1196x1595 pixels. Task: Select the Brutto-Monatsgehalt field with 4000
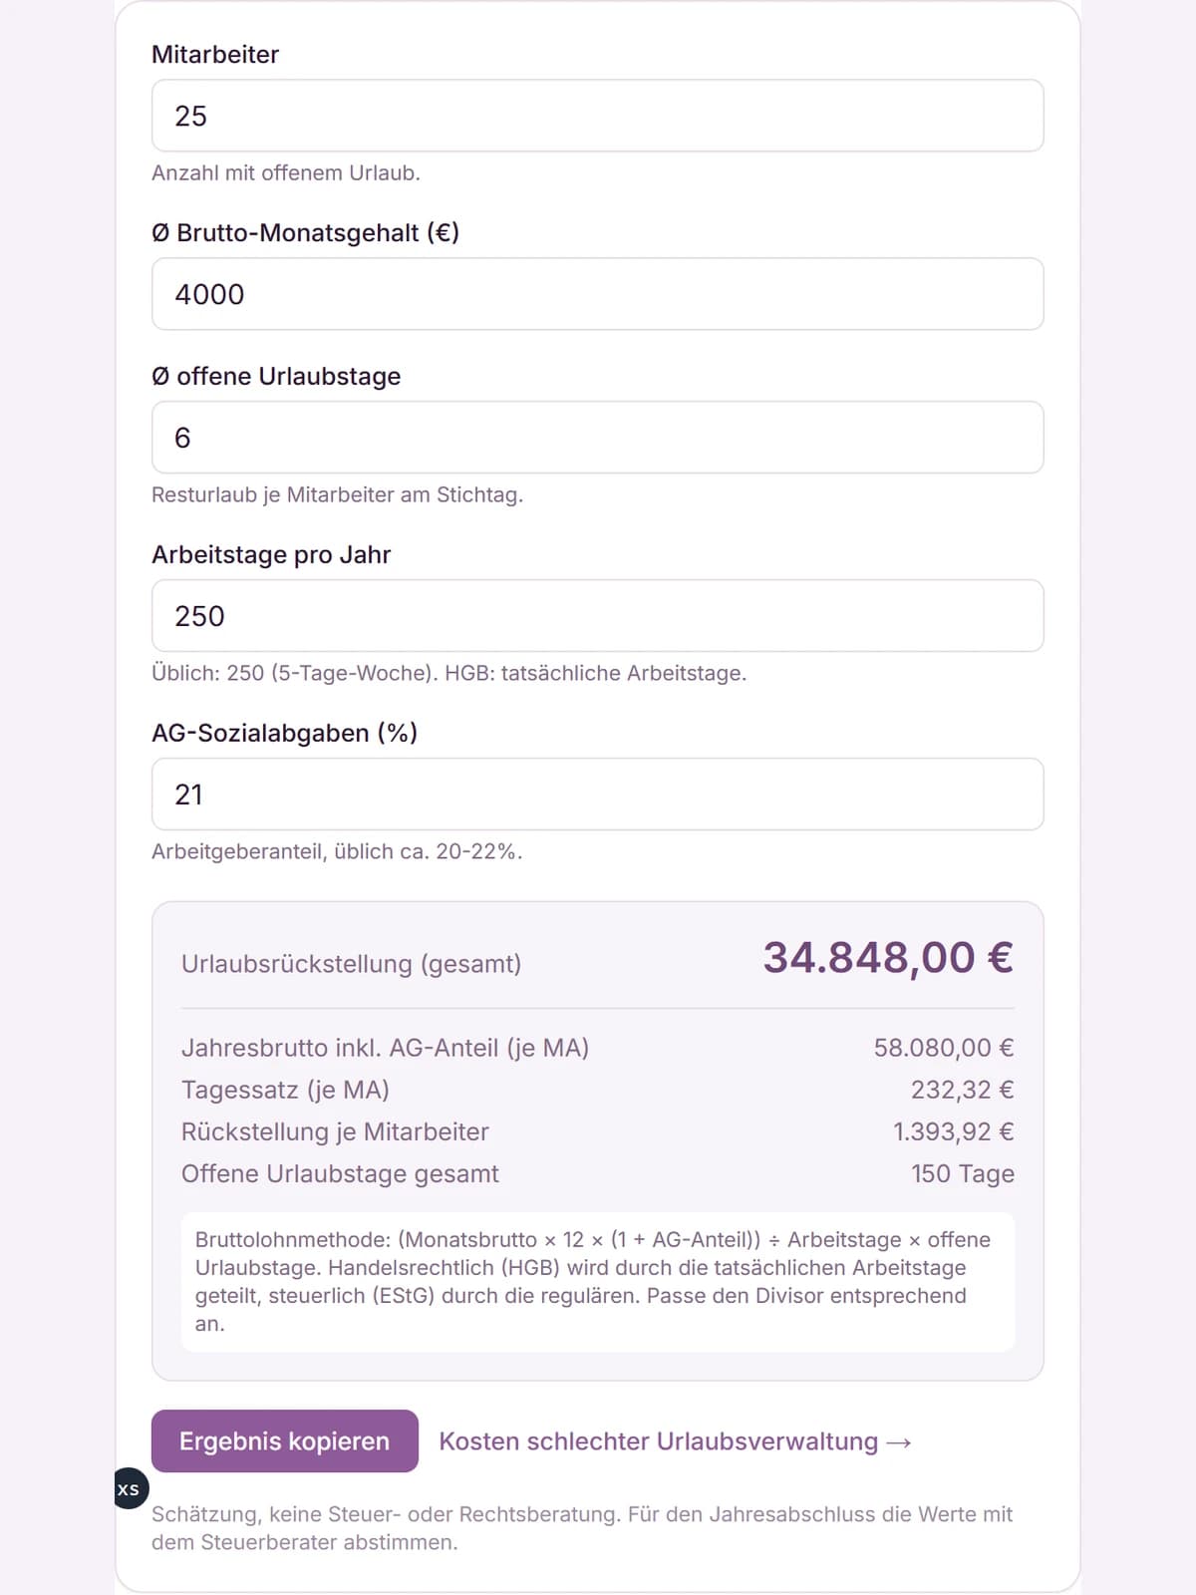click(598, 294)
